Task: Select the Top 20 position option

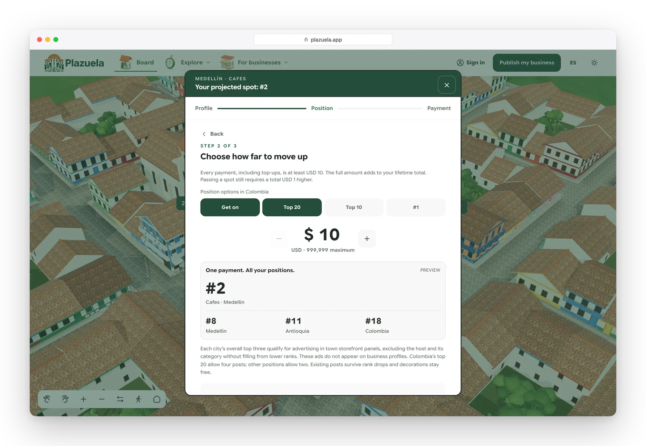Action: pos(292,207)
